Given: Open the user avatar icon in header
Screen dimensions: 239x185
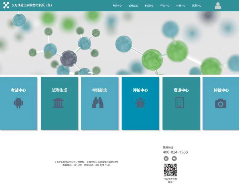Looking at the screenshot, I should coord(218,6).
